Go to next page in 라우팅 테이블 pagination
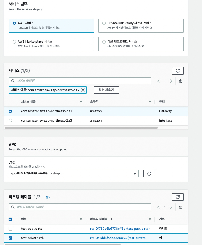202x245 pixels. click(x=171, y=207)
